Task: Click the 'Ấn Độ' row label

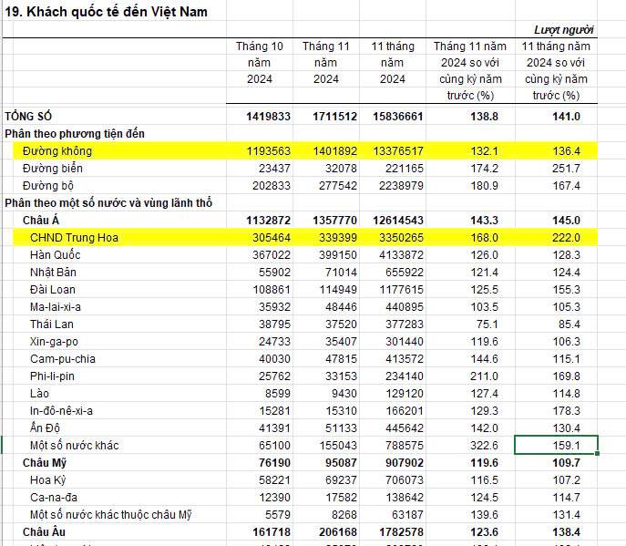Action: (x=45, y=428)
